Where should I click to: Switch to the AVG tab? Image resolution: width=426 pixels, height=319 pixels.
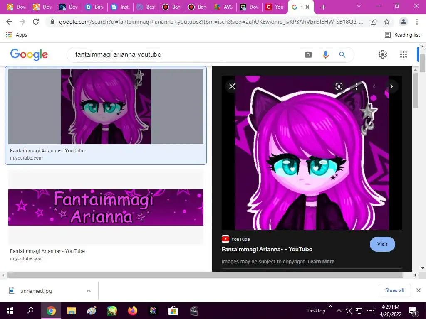pyautogui.click(x=223, y=7)
